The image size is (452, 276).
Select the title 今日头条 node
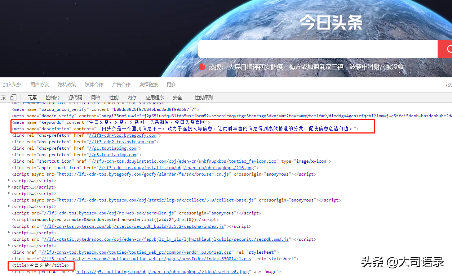(40, 265)
